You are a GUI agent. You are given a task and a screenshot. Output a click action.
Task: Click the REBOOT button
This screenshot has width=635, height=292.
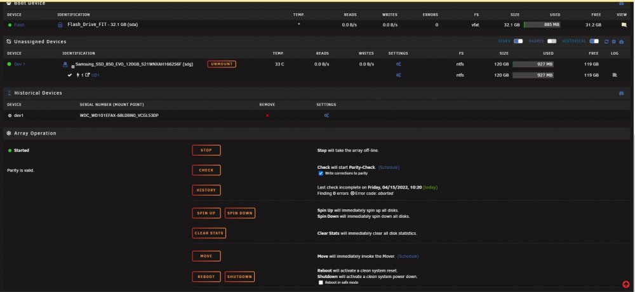click(206, 277)
